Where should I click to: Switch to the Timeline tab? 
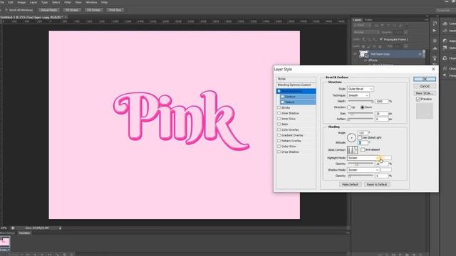pos(24,233)
